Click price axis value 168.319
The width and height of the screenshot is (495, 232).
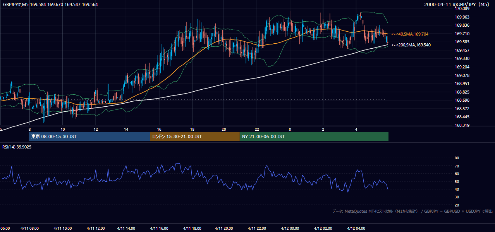(462, 125)
